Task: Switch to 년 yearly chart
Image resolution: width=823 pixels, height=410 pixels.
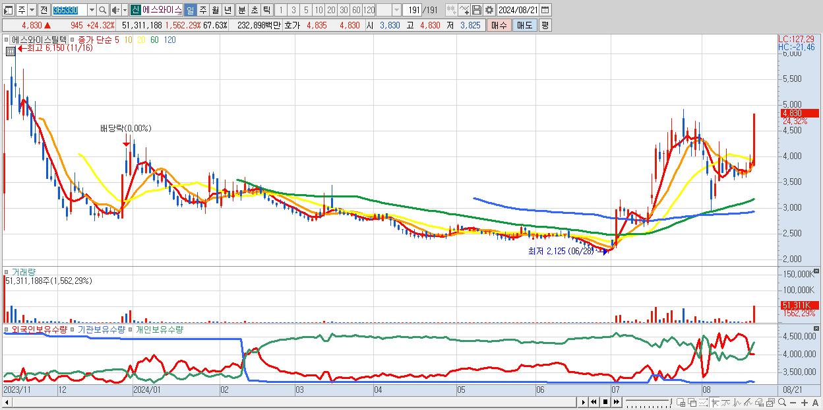Action: [x=228, y=10]
